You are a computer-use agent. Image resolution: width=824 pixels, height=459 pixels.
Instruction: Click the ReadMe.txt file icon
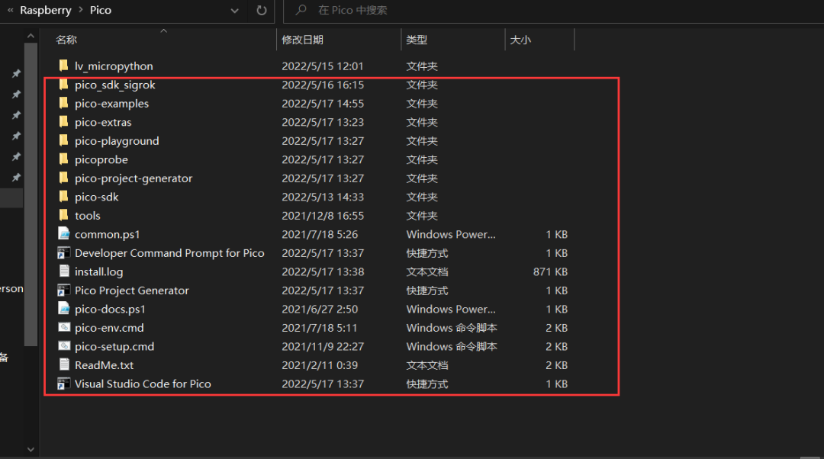(63, 364)
